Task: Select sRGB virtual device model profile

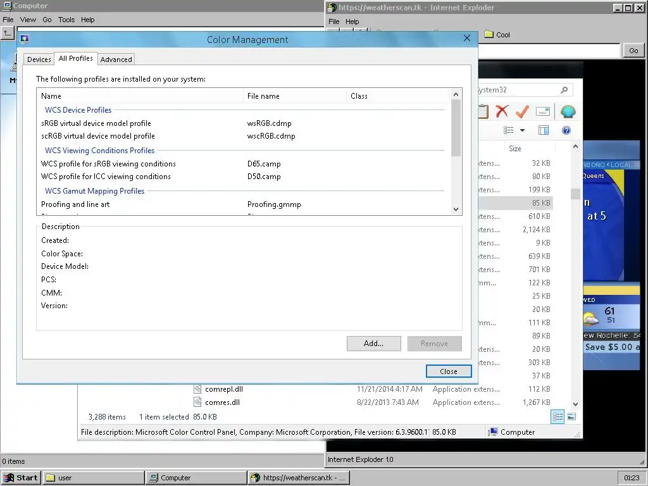Action: point(242,123)
